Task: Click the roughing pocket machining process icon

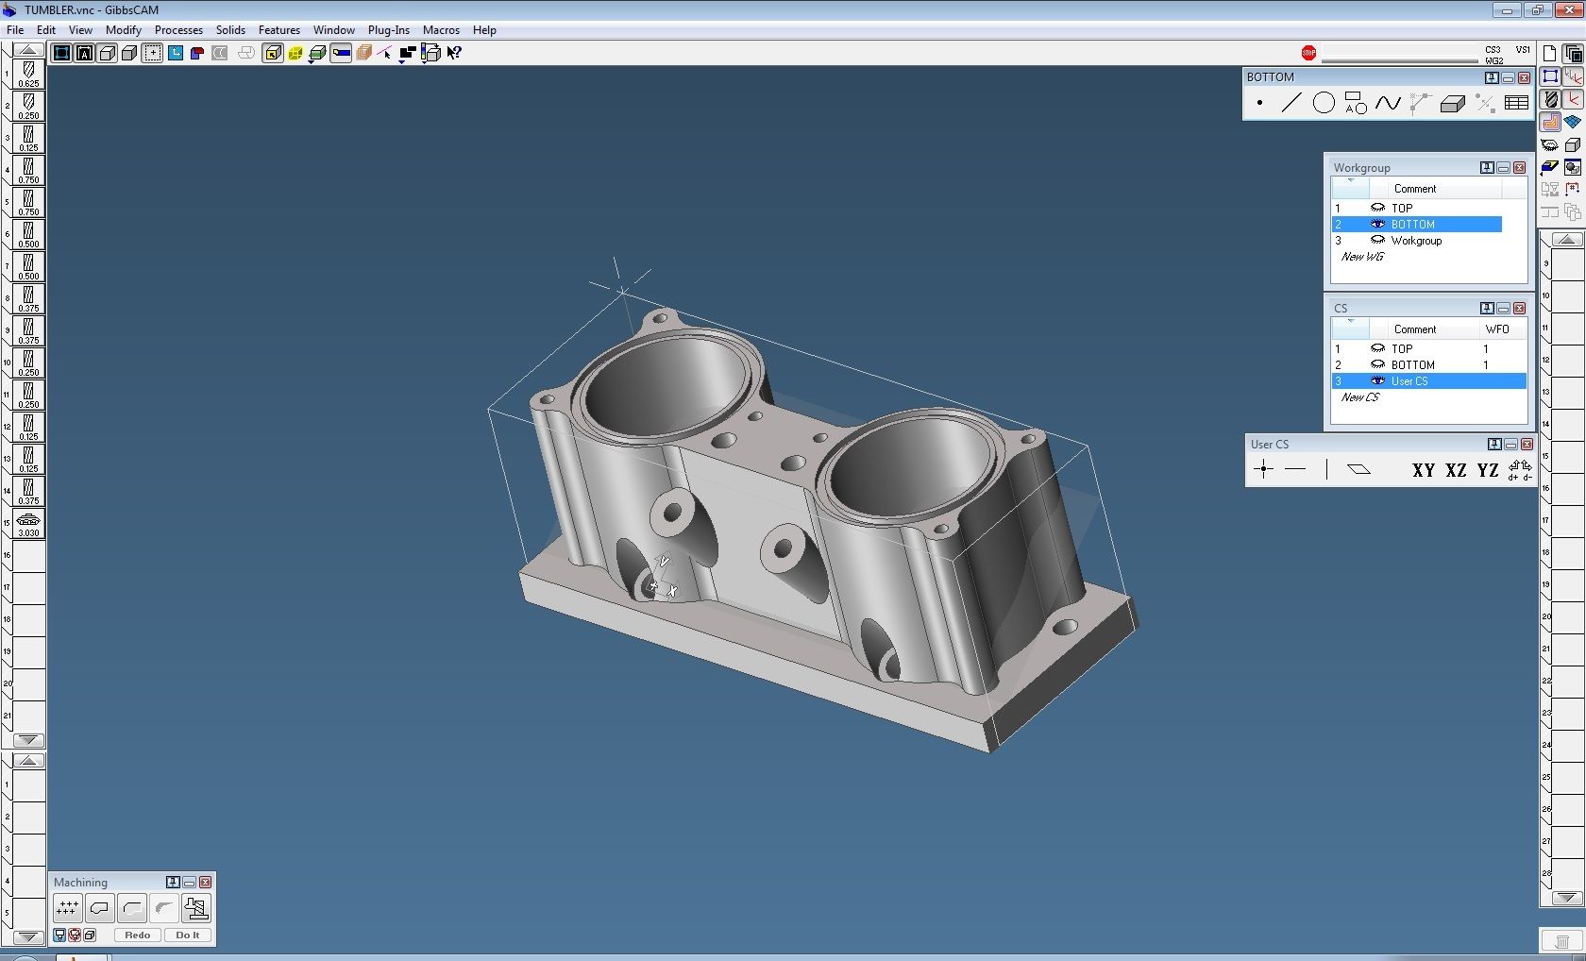Action: tap(131, 908)
